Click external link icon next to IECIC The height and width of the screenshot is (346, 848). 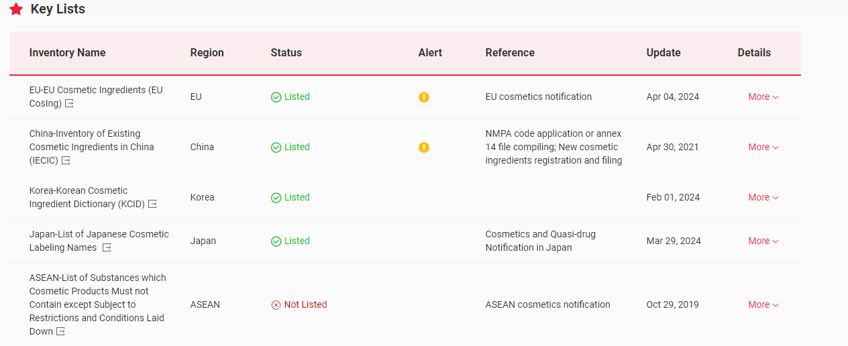66,161
